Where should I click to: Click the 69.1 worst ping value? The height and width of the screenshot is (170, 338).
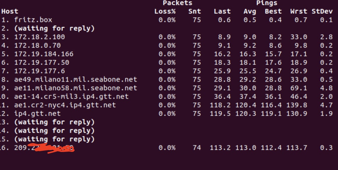(299, 88)
